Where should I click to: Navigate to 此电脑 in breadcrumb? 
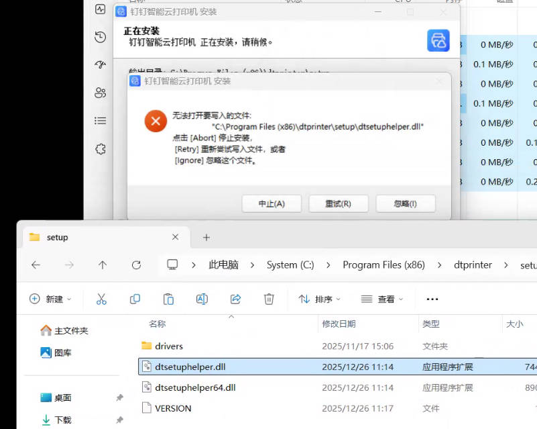coord(223,265)
